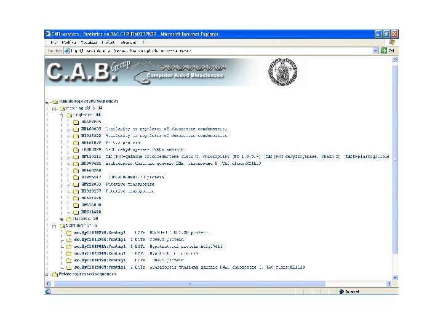Select Tomato expressed sequences label
The image size is (443, 332).
(x=89, y=101)
